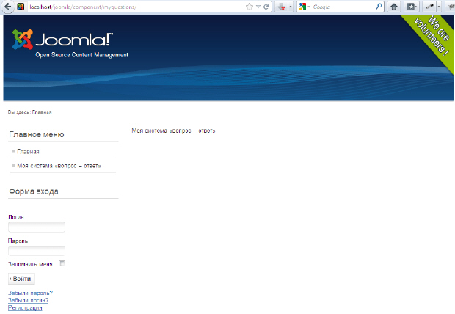Enable the Запомнить меня checkbox
The width and height of the screenshot is (455, 314).
(62, 264)
